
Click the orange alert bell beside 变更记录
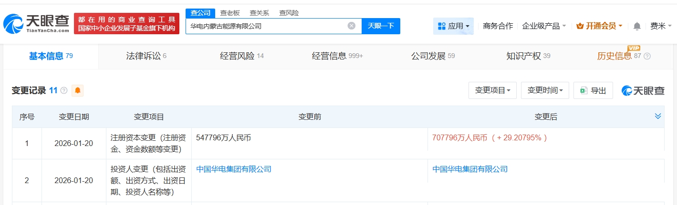click(77, 90)
